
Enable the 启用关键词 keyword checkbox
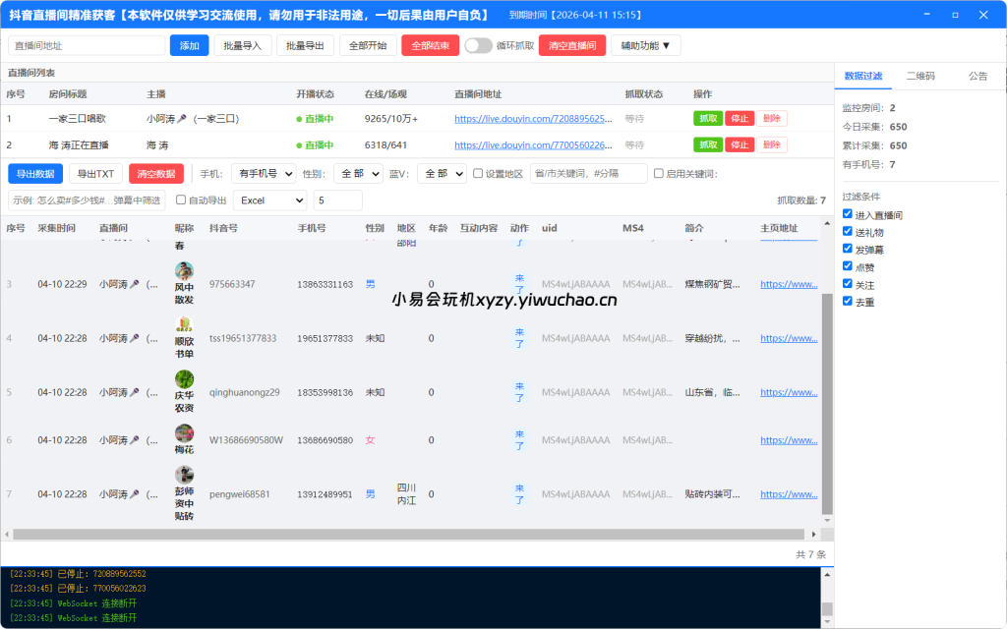click(x=658, y=173)
